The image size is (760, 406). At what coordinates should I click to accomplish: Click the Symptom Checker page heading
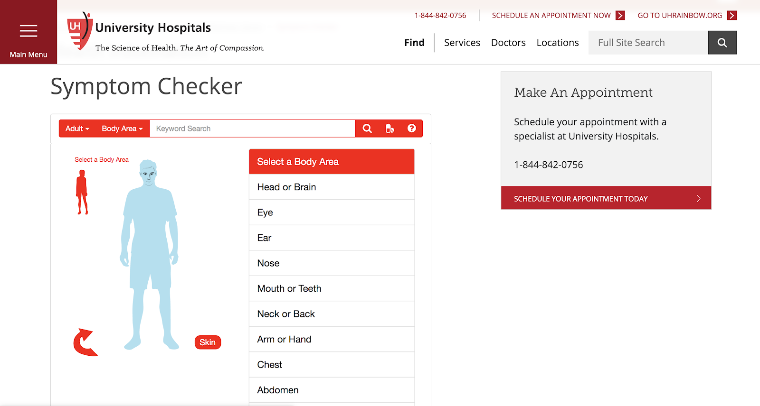coord(146,86)
